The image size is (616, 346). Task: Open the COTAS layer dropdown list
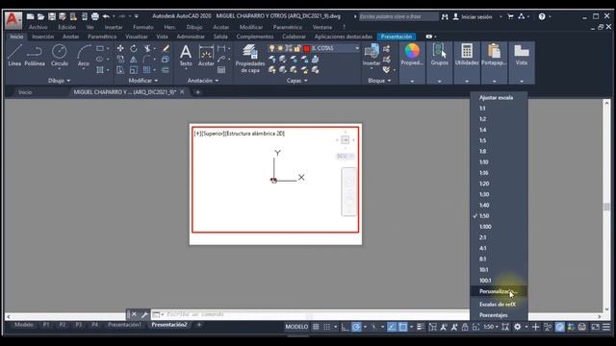coord(357,48)
